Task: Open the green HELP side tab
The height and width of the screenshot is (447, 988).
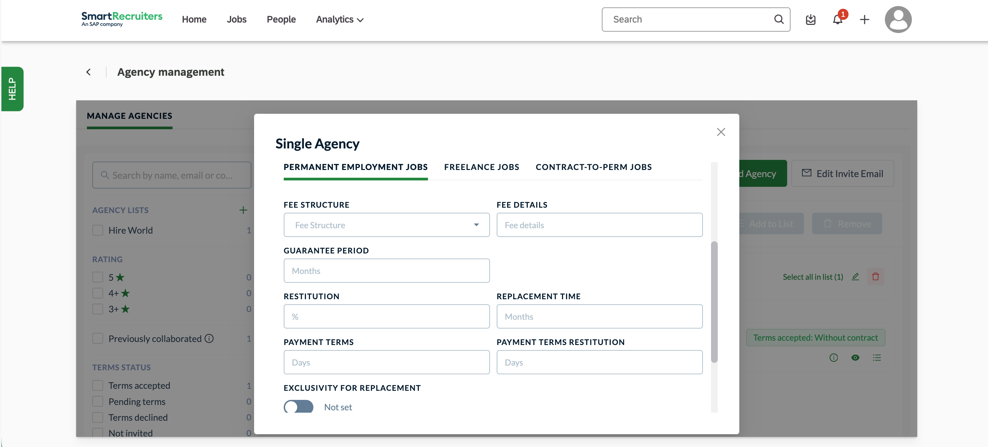Action: click(x=12, y=89)
